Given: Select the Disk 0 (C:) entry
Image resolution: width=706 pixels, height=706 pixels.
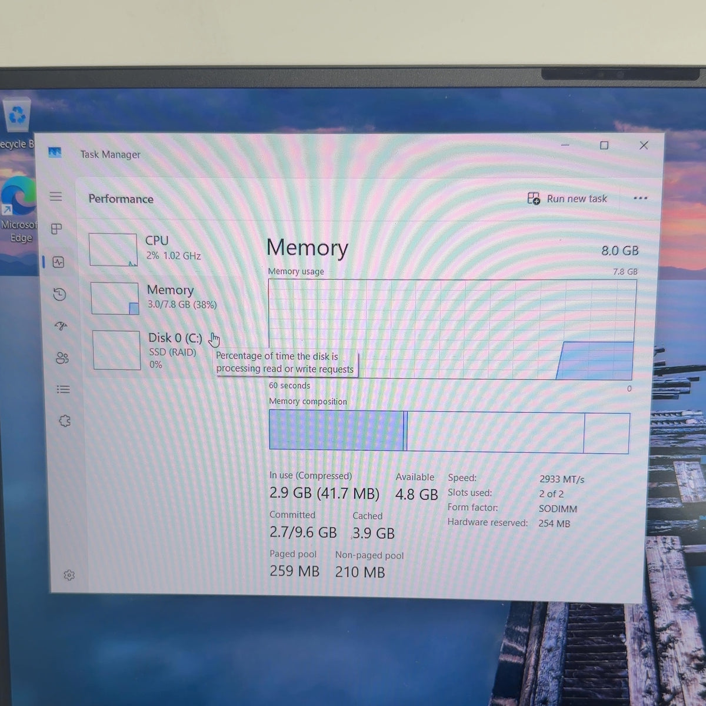Looking at the screenshot, I should click(x=173, y=351).
